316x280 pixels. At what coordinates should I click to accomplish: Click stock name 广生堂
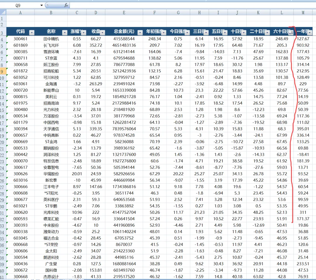click(51, 264)
